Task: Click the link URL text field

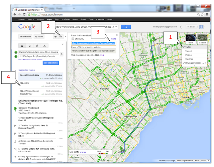Action: click(94, 43)
